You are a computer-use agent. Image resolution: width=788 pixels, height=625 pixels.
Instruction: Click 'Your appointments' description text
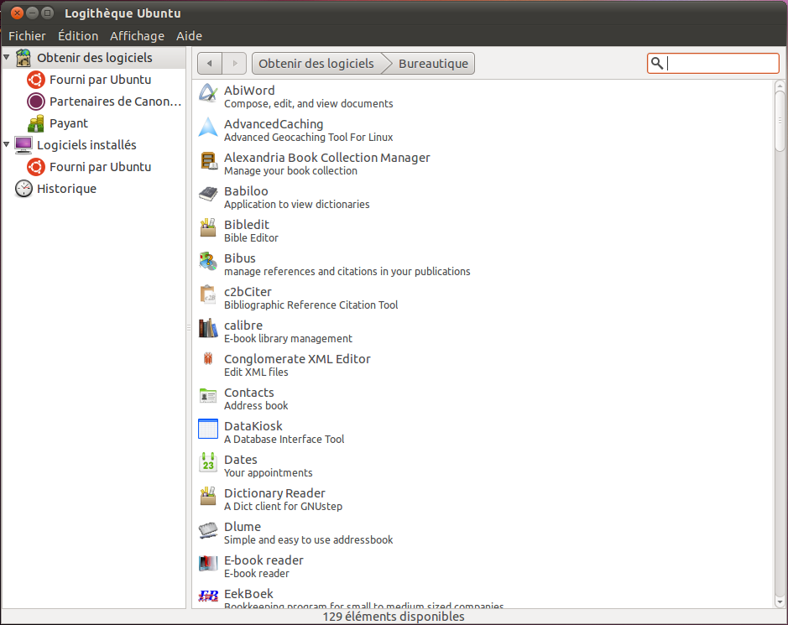[x=269, y=473]
